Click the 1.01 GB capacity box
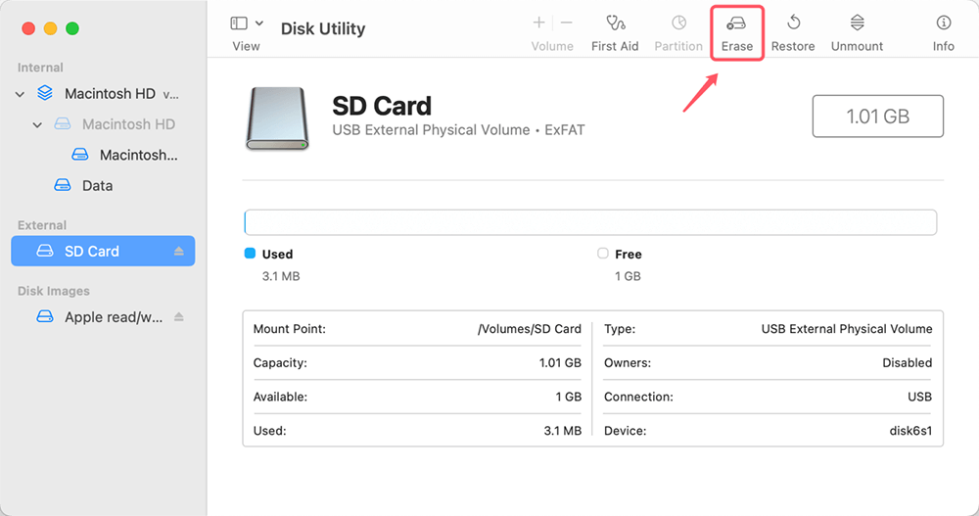 click(x=878, y=117)
